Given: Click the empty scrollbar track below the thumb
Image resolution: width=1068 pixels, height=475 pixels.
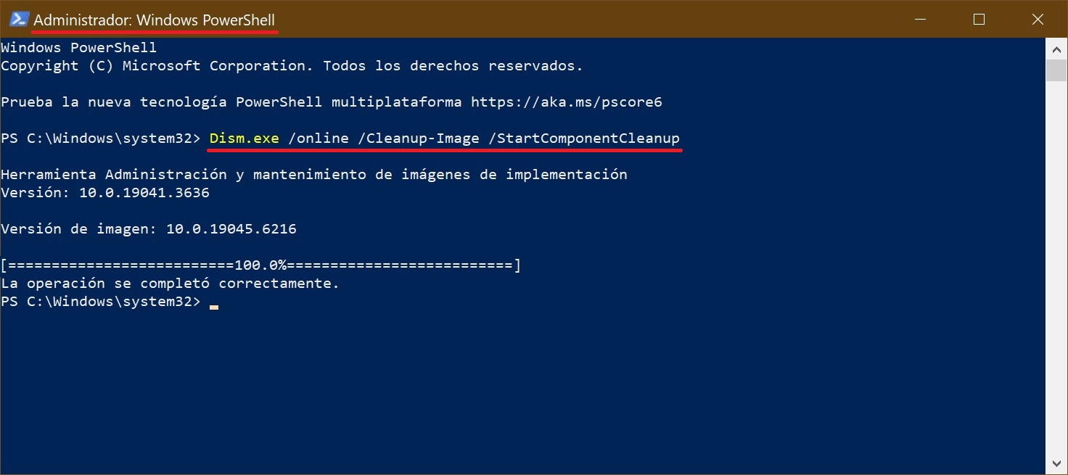Looking at the screenshot, I should click(1056, 276).
